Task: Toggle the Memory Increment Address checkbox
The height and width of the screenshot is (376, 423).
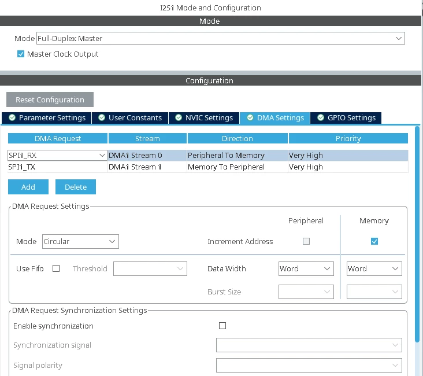Action: (374, 241)
